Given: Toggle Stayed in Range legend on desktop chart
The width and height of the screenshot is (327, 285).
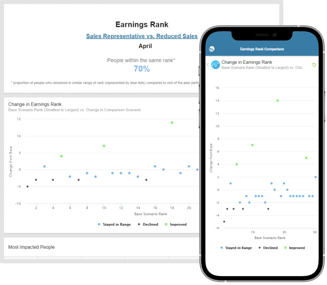Looking at the screenshot, I should tap(114, 224).
